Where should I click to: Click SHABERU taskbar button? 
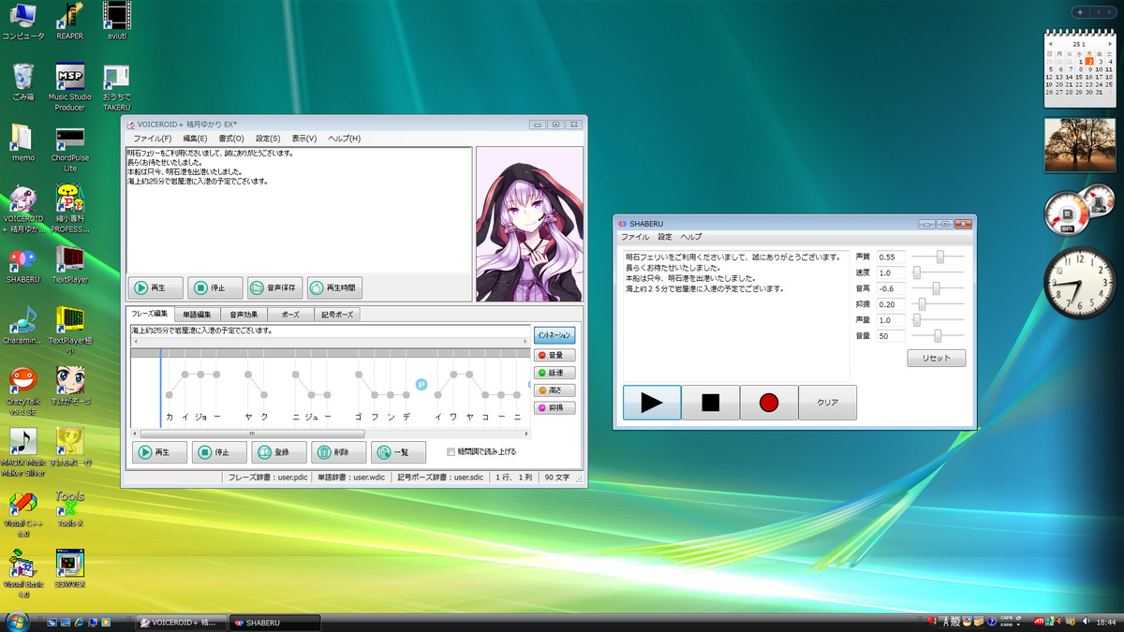click(275, 622)
